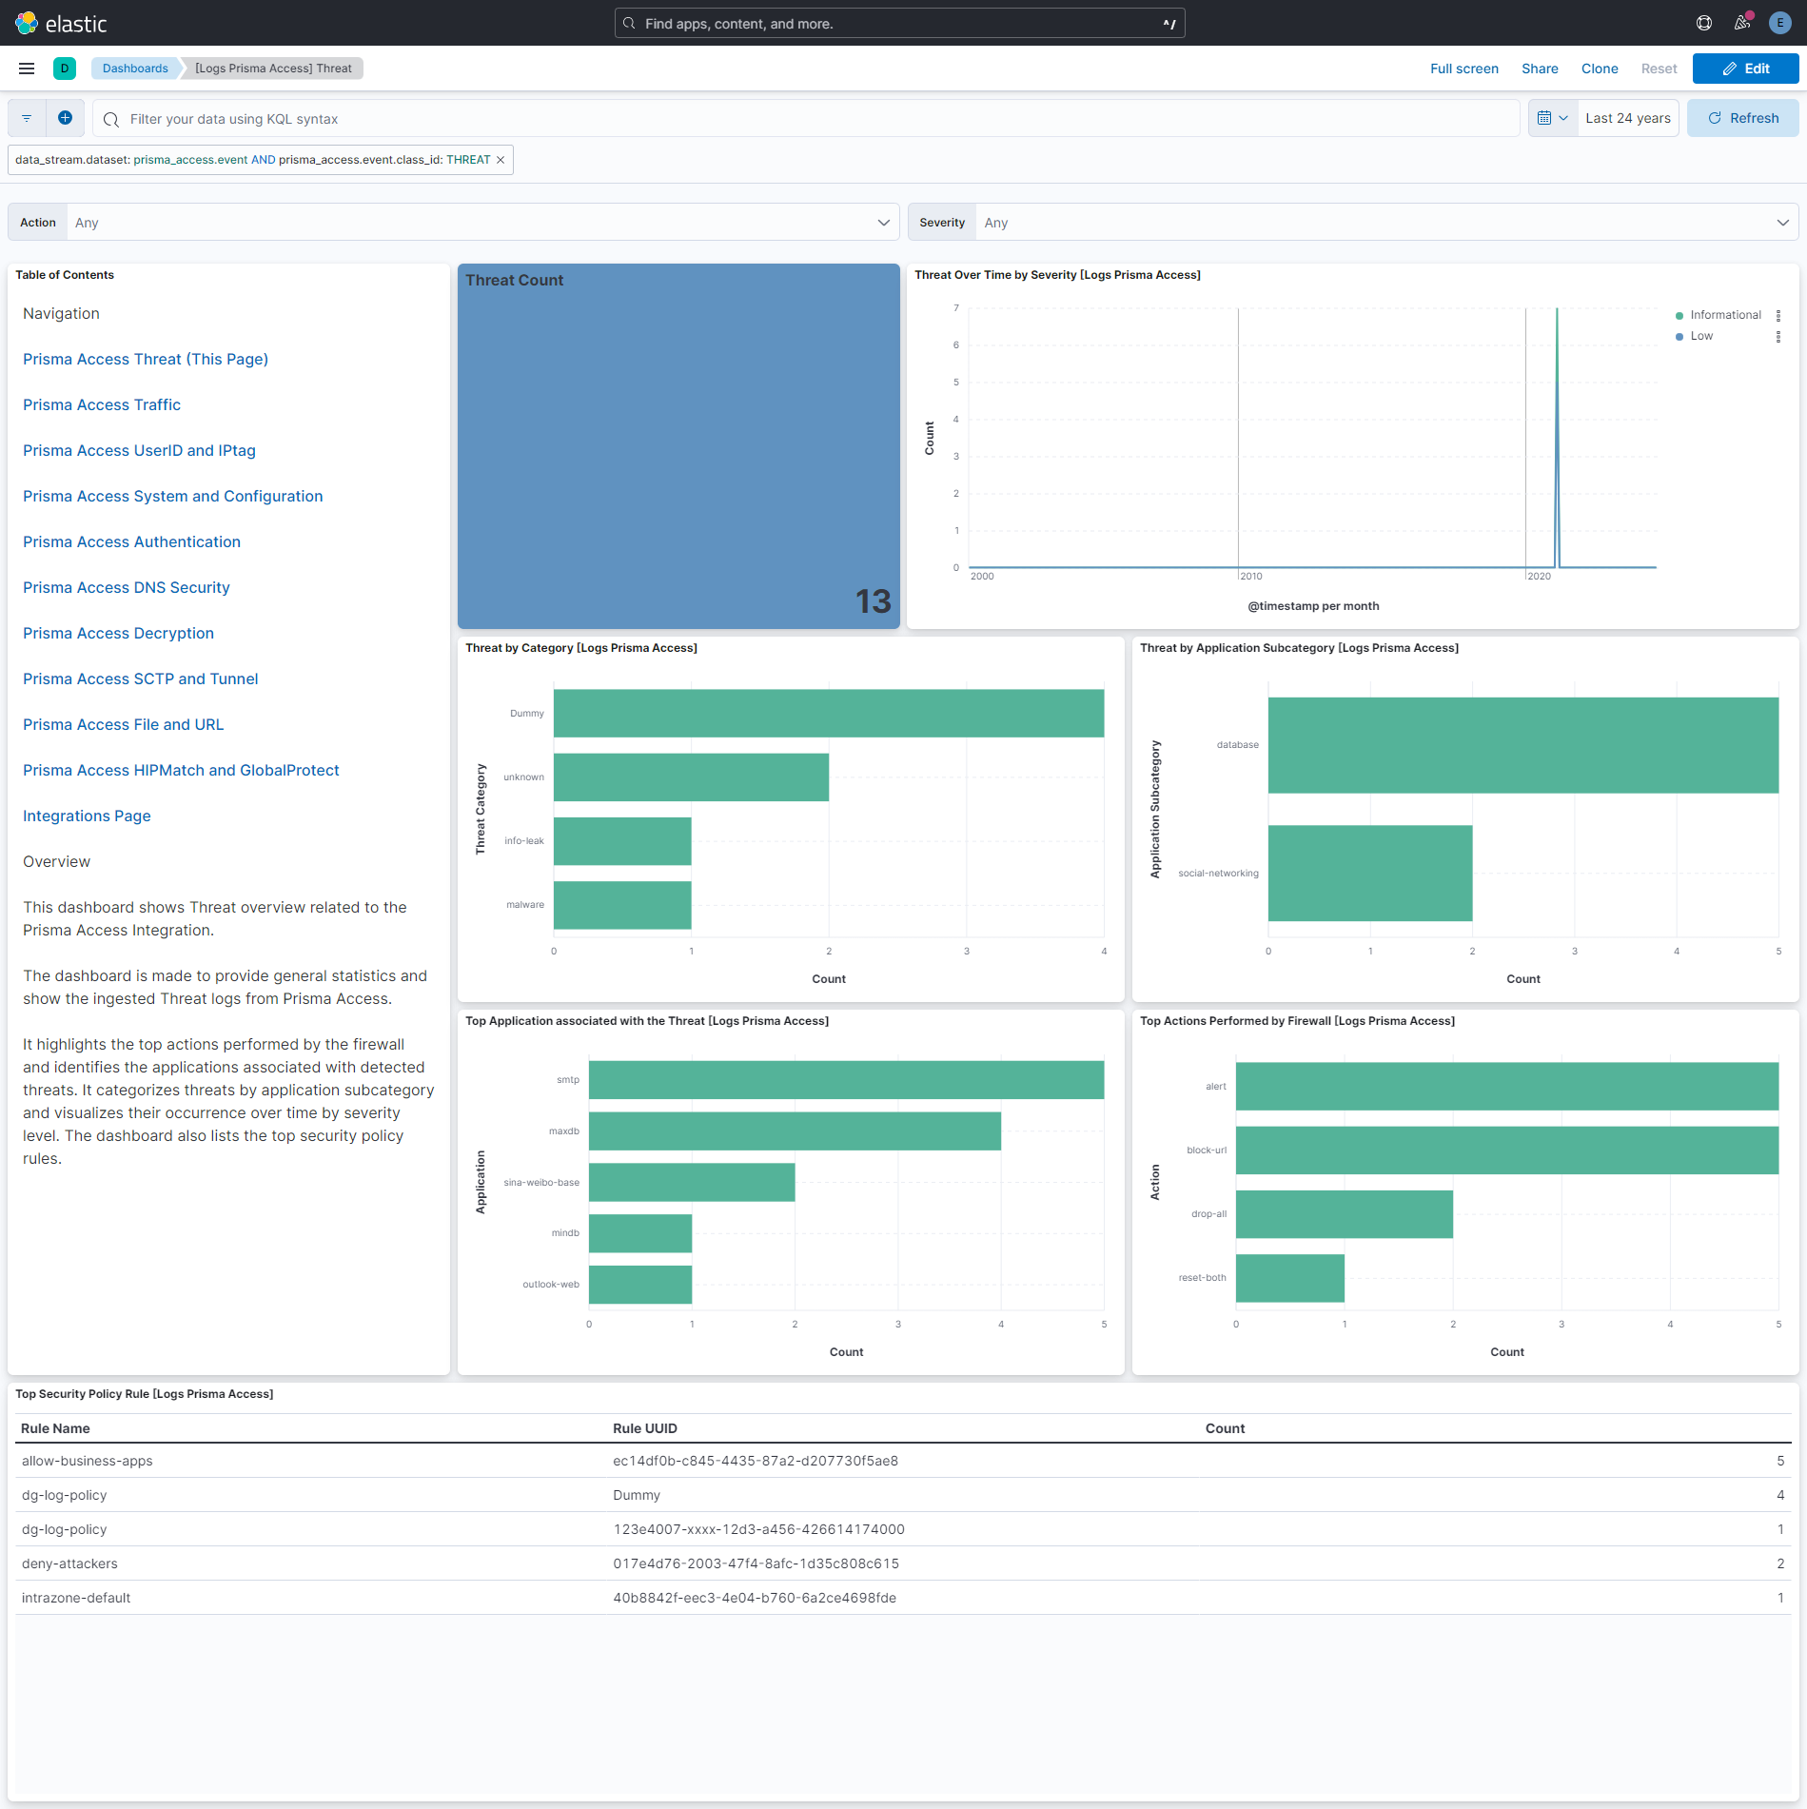Open the date picker calendar icon
The height and width of the screenshot is (1809, 1807).
(1544, 117)
